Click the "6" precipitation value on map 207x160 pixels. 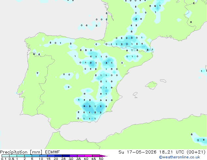84,106
